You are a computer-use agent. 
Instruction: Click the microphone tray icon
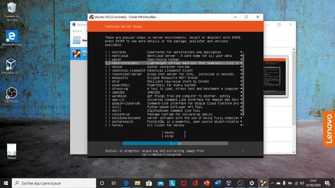pyautogui.click(x=284, y=183)
